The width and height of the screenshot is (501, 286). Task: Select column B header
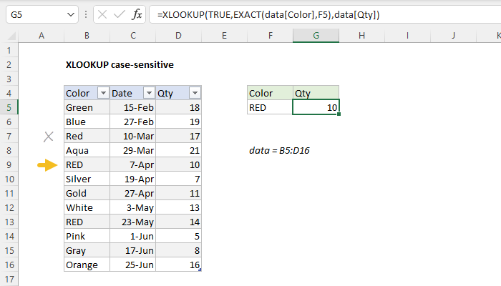[87, 36]
